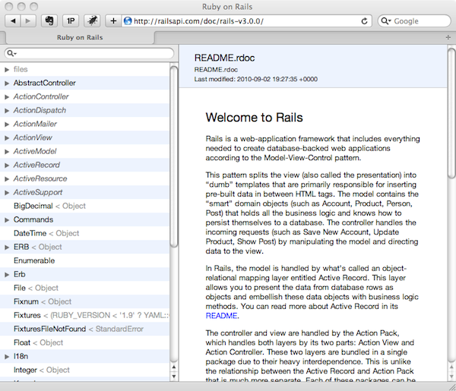The height and width of the screenshot is (391, 456).
Task: Open a new tab with plus icon
Action: click(112, 20)
